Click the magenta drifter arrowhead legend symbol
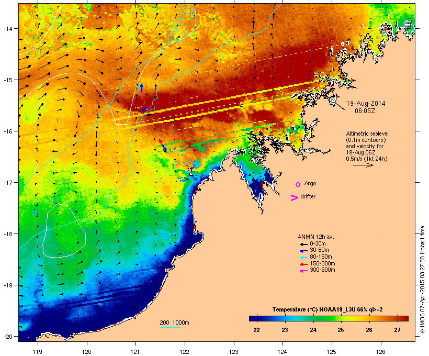 294,198
